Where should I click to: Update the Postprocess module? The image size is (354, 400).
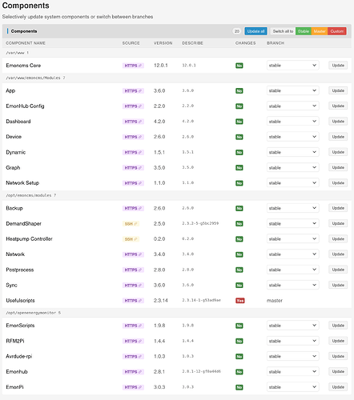pyautogui.click(x=338, y=270)
